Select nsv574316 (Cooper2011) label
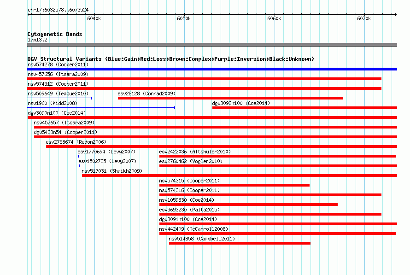 (x=189, y=190)
